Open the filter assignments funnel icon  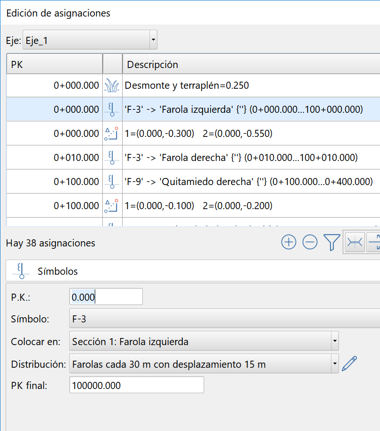[x=332, y=242]
